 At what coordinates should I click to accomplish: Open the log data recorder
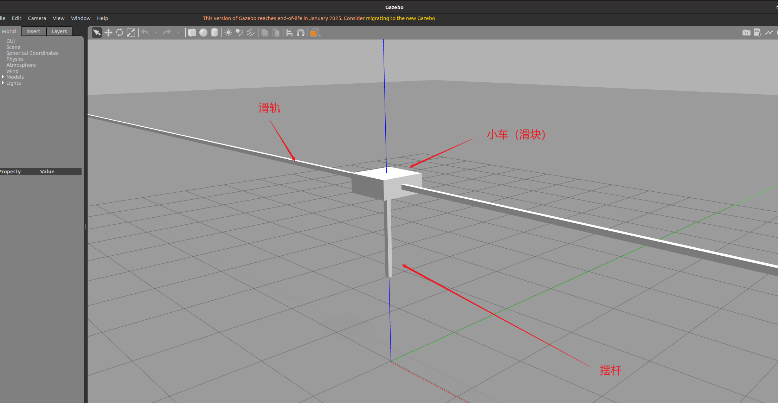pyautogui.click(x=758, y=33)
